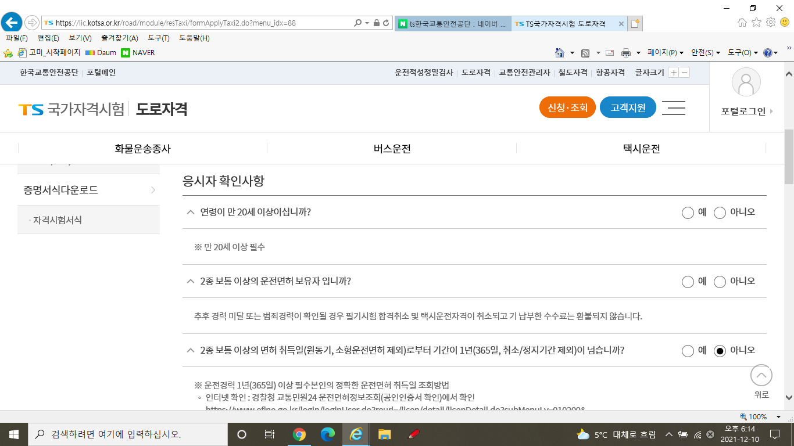Click the 신청·조회 orange button

click(x=567, y=108)
